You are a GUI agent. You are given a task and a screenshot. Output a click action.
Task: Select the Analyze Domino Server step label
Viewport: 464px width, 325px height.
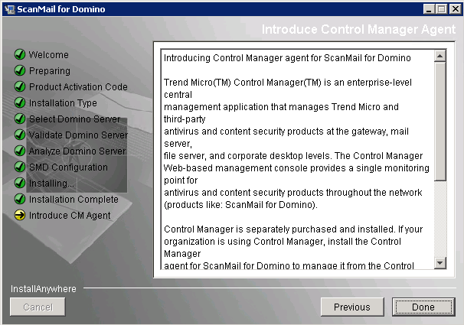(77, 151)
